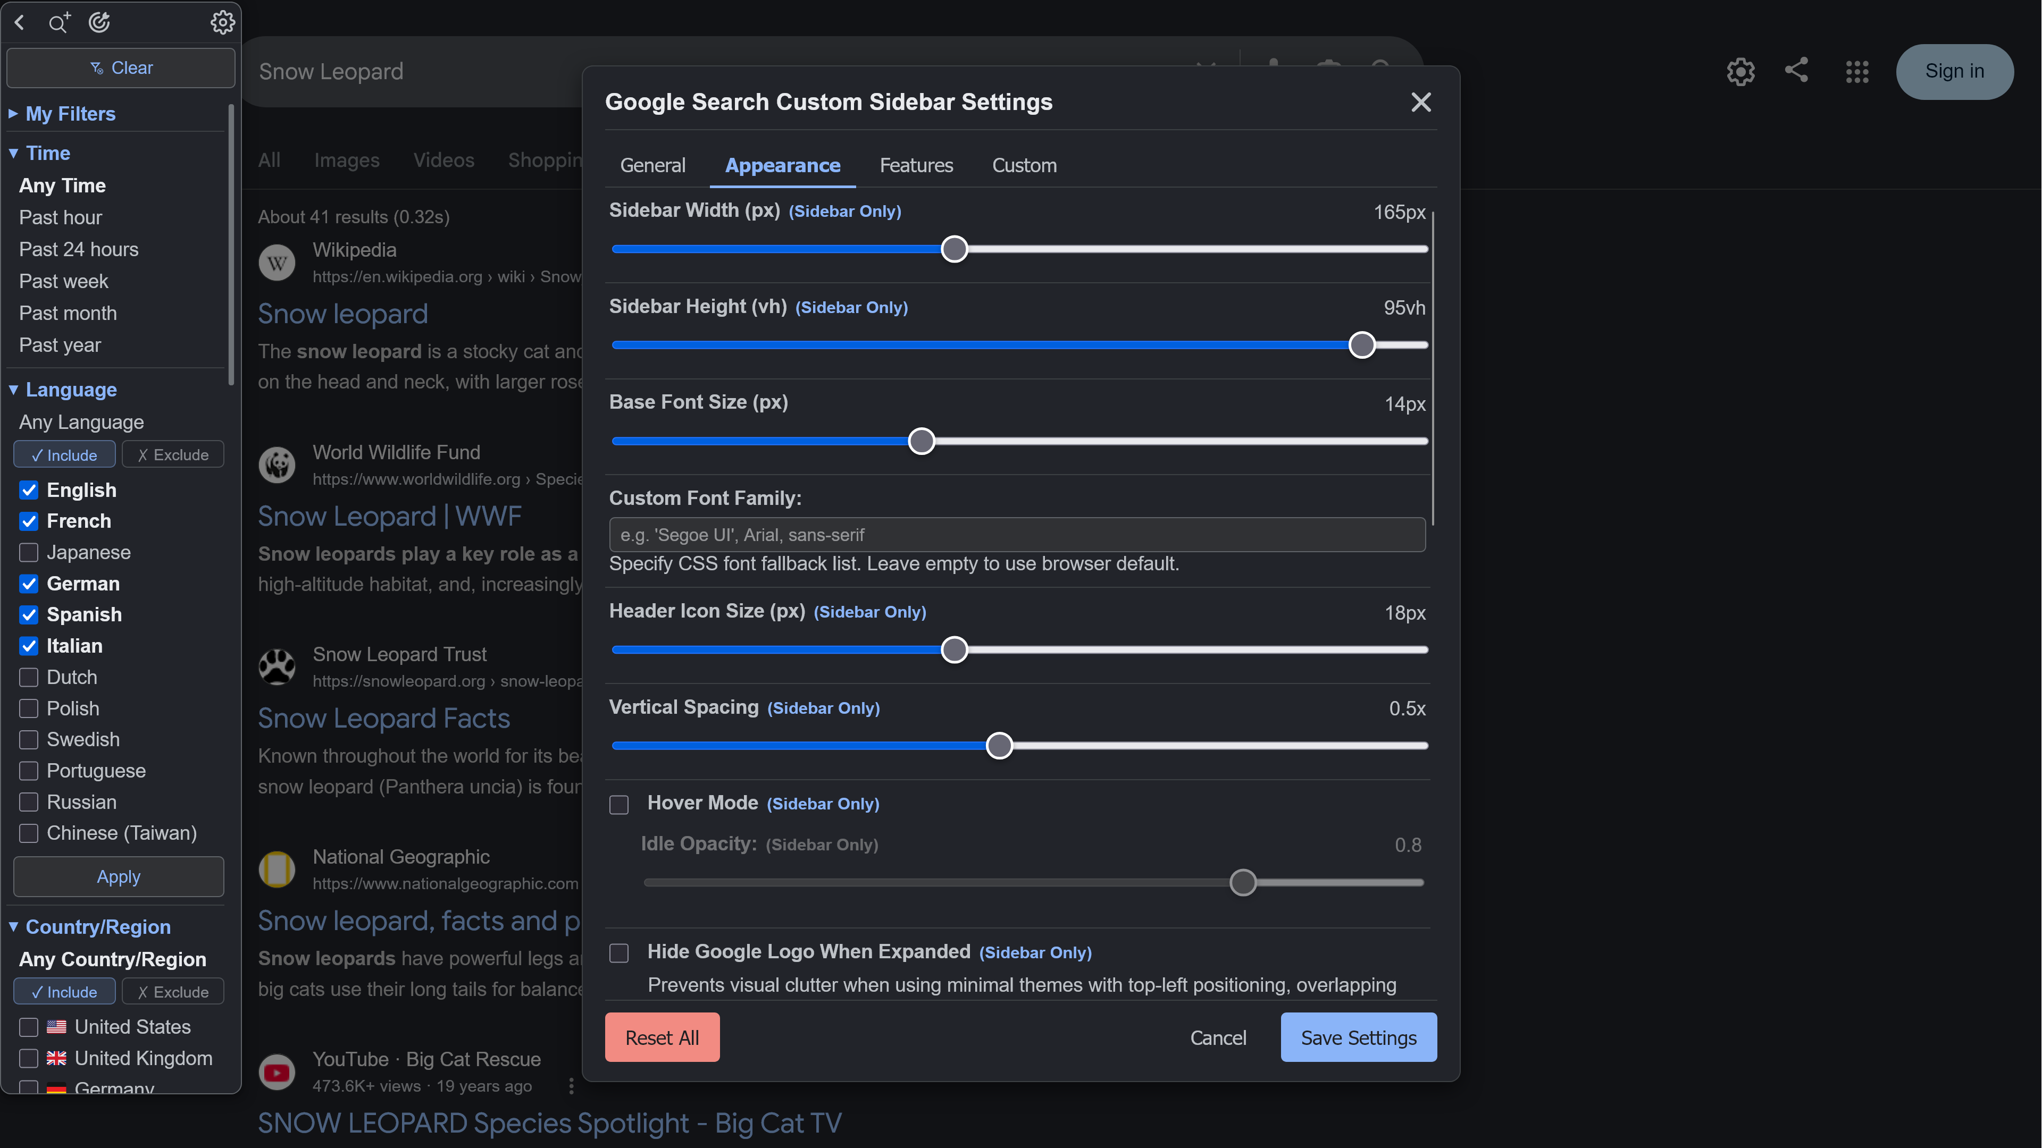Click the Base Font Size slider handle
The image size is (2042, 1148).
(921, 441)
